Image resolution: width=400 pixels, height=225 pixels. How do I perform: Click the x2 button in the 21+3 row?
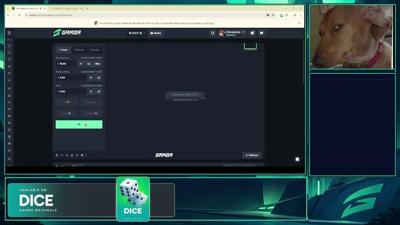pyautogui.click(x=98, y=91)
